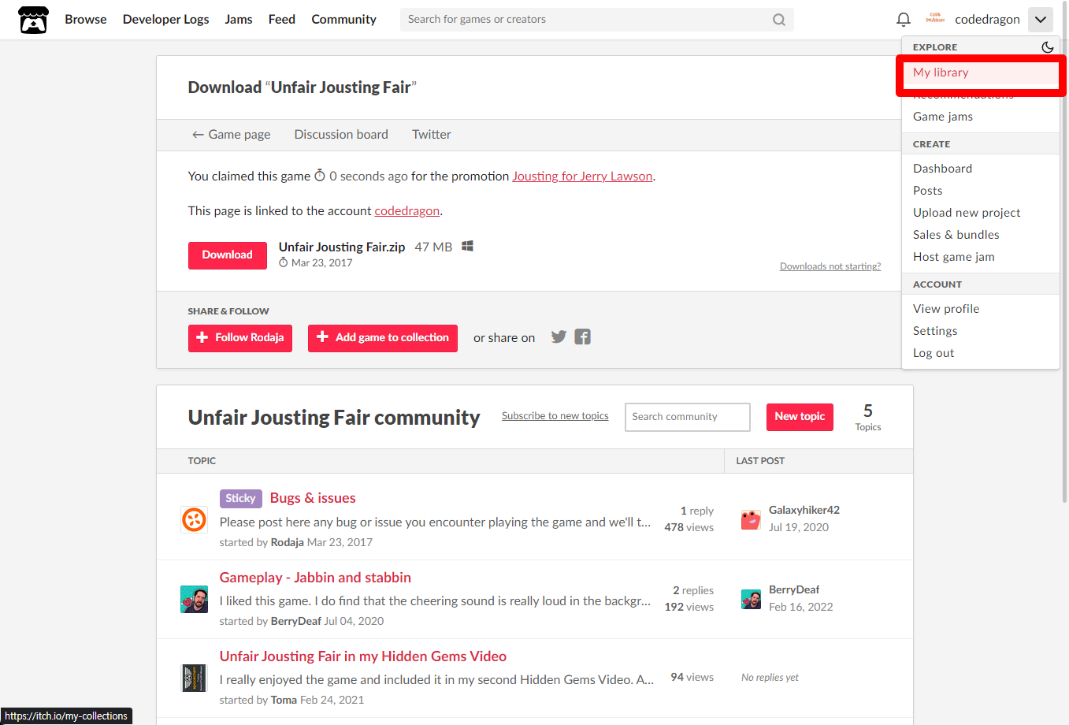Click page vertical scrollbar
This screenshot has width=1069, height=725.
[1065, 252]
